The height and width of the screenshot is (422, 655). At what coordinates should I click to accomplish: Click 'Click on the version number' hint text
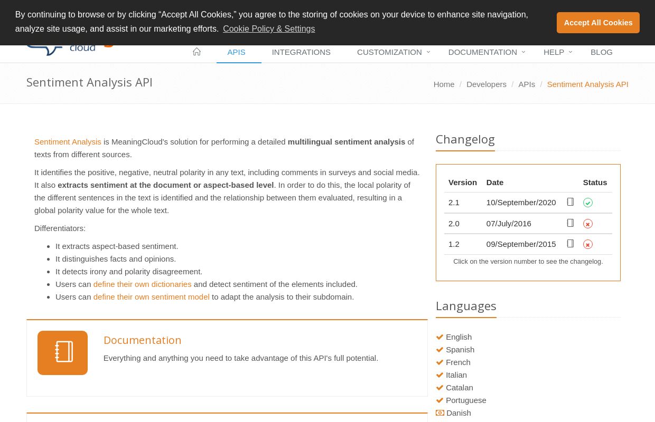528,261
